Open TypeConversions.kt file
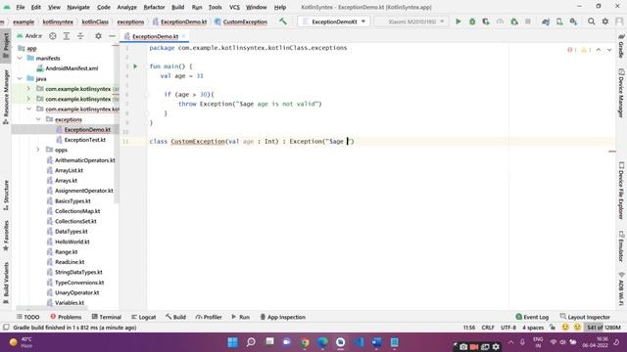Screen dimensions: 627x352 click(x=79, y=283)
